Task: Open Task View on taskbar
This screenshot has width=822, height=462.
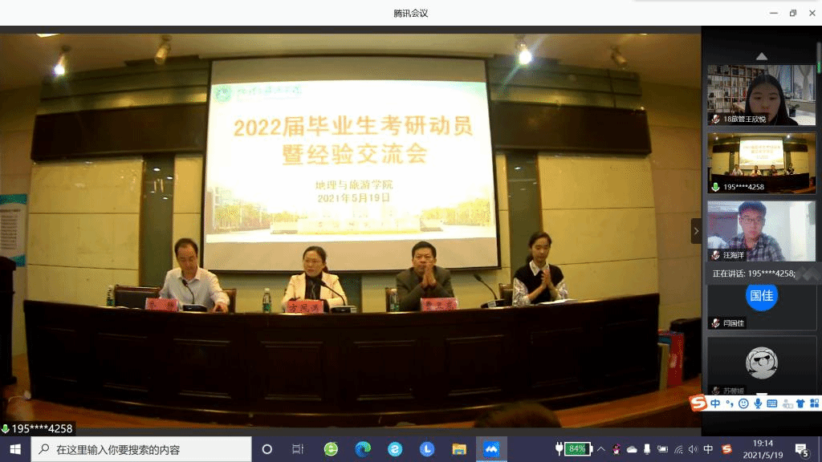Action: point(298,449)
